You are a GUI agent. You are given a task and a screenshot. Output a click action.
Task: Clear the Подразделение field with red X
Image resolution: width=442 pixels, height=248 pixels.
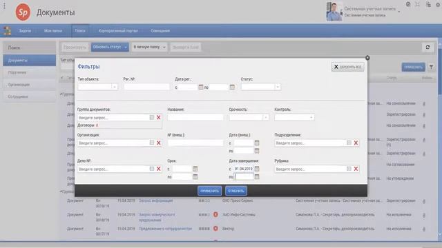tap(356, 143)
